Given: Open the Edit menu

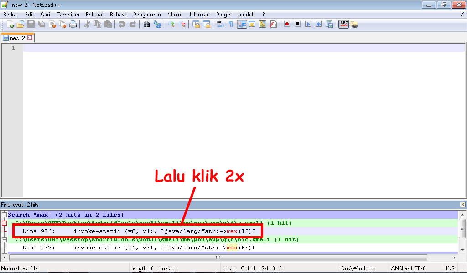Looking at the screenshot, I should click(30, 15).
